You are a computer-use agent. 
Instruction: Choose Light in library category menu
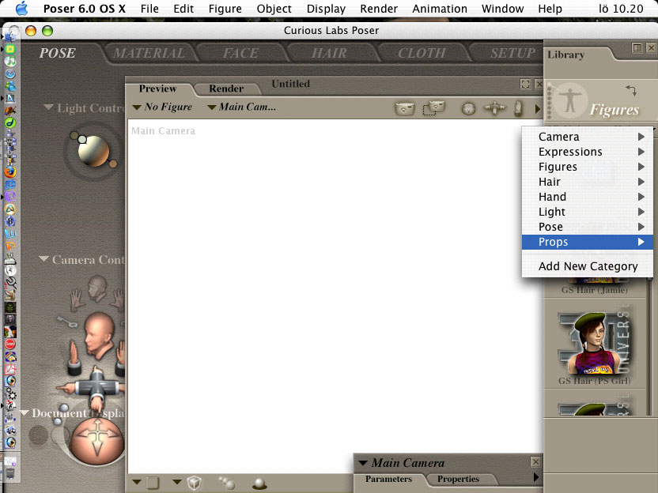coord(587,212)
